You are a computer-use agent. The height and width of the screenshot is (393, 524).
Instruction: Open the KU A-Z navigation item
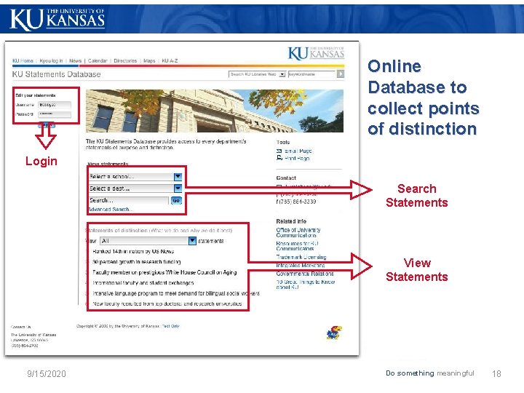[170, 61]
